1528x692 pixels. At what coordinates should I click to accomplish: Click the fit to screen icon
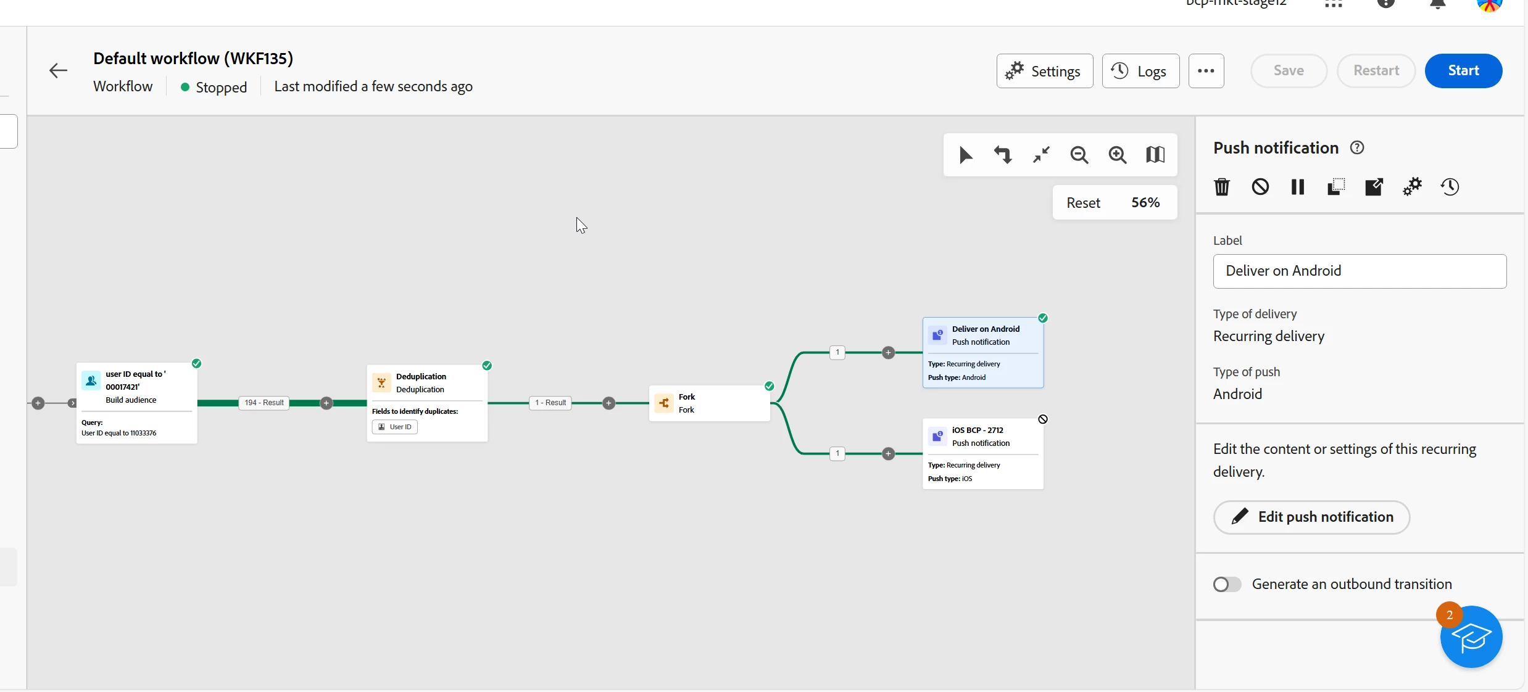tap(1042, 155)
